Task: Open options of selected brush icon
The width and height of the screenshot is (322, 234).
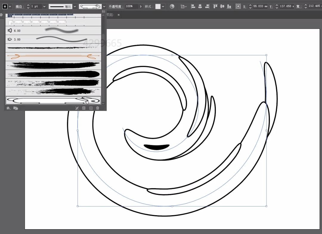Action: tap(84, 108)
